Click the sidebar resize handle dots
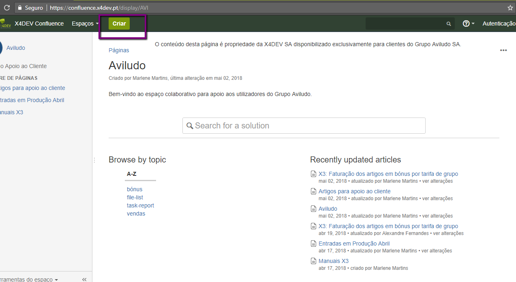 [94, 160]
